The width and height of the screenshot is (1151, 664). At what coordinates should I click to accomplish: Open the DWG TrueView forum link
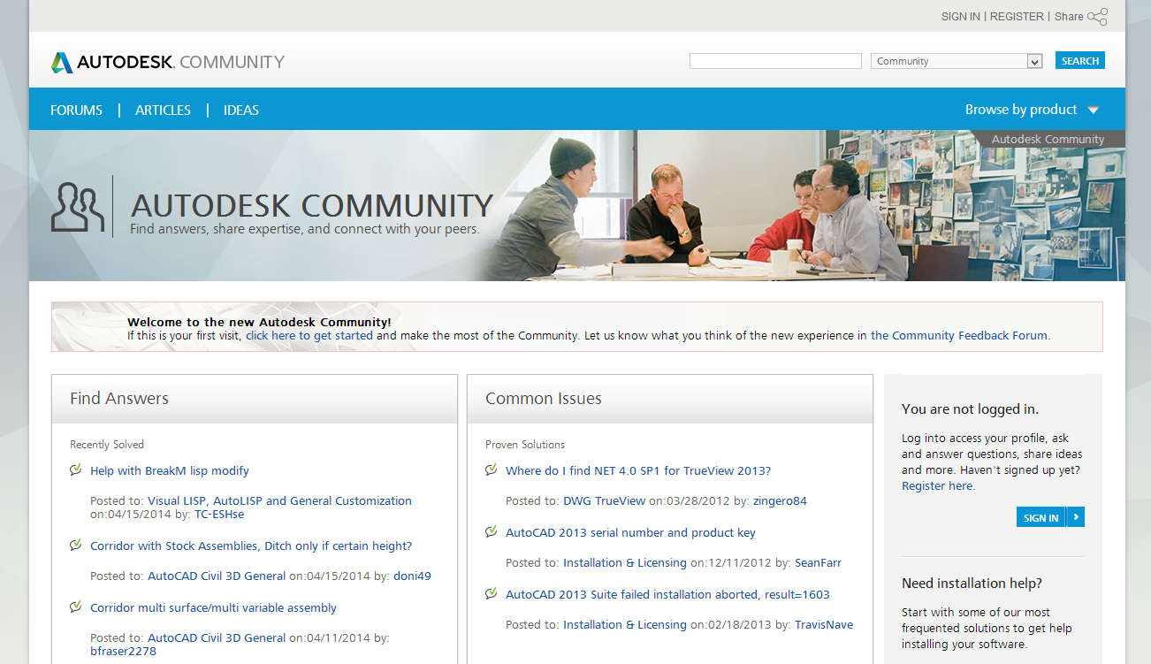pyautogui.click(x=605, y=501)
